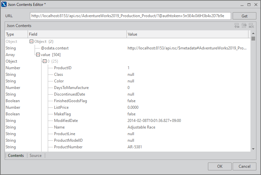Collapse the value [504] array node
Viewport: 261px width, 175px height.
pyautogui.click(x=38, y=55)
